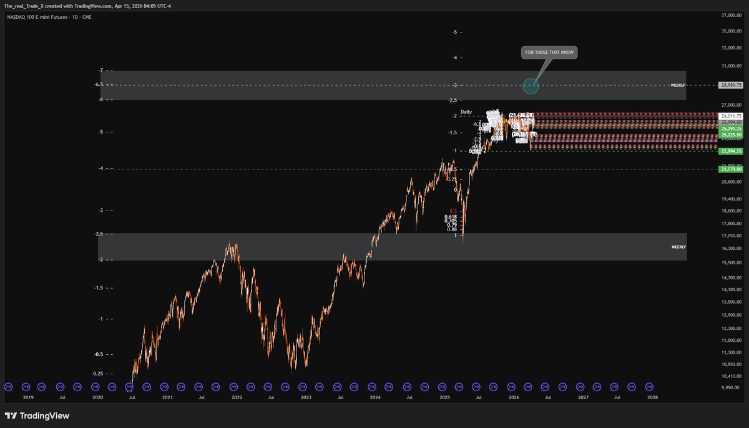The image size is (749, 428).
Task: Open the event marker above the 2019 label
Action: pyautogui.click(x=26, y=387)
